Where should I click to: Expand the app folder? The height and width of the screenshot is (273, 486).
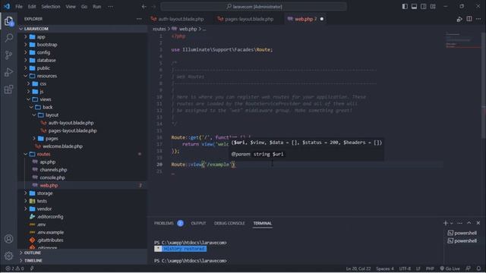click(83, 37)
